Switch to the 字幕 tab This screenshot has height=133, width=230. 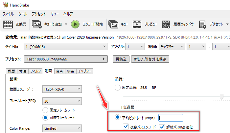pos(71,71)
